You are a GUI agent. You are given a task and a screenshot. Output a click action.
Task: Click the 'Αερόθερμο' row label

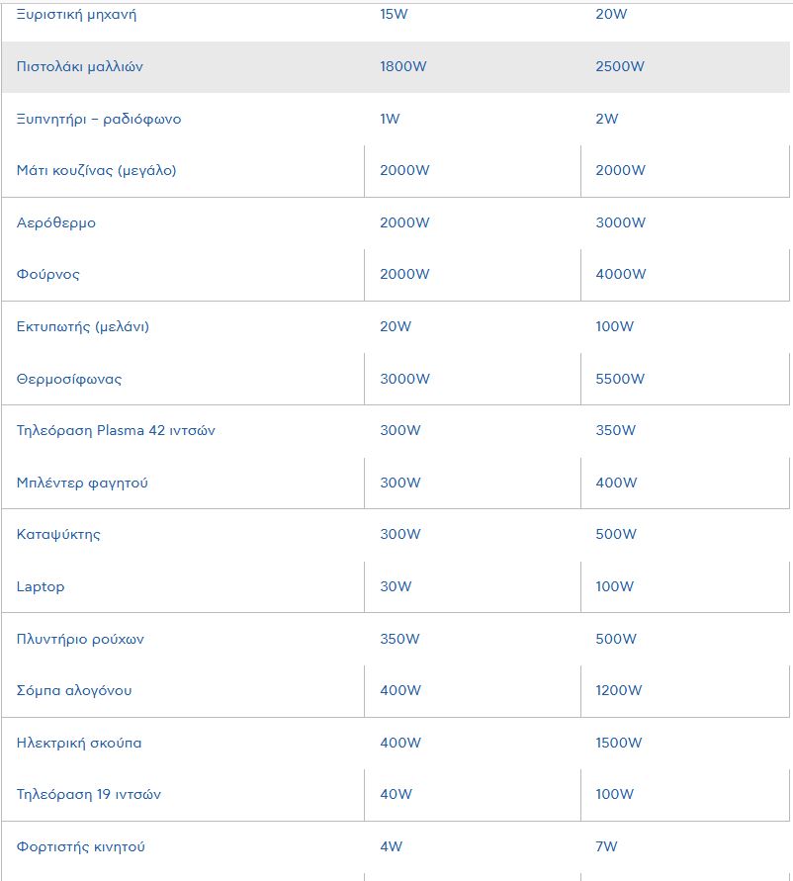click(x=56, y=223)
